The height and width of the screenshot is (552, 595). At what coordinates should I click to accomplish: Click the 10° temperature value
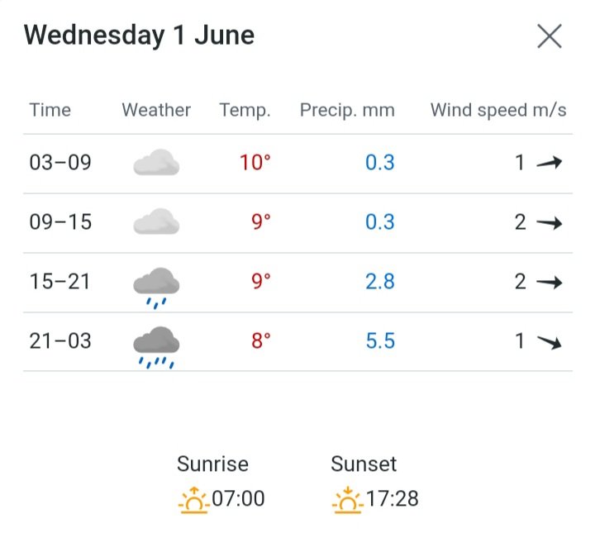click(255, 162)
